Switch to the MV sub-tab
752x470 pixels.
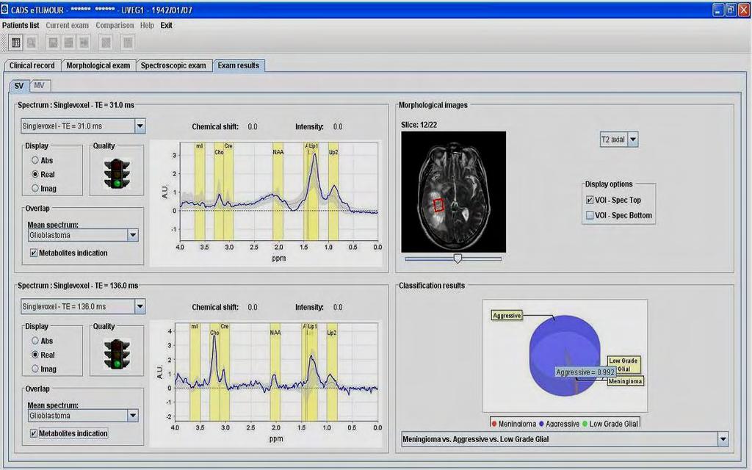(40, 85)
